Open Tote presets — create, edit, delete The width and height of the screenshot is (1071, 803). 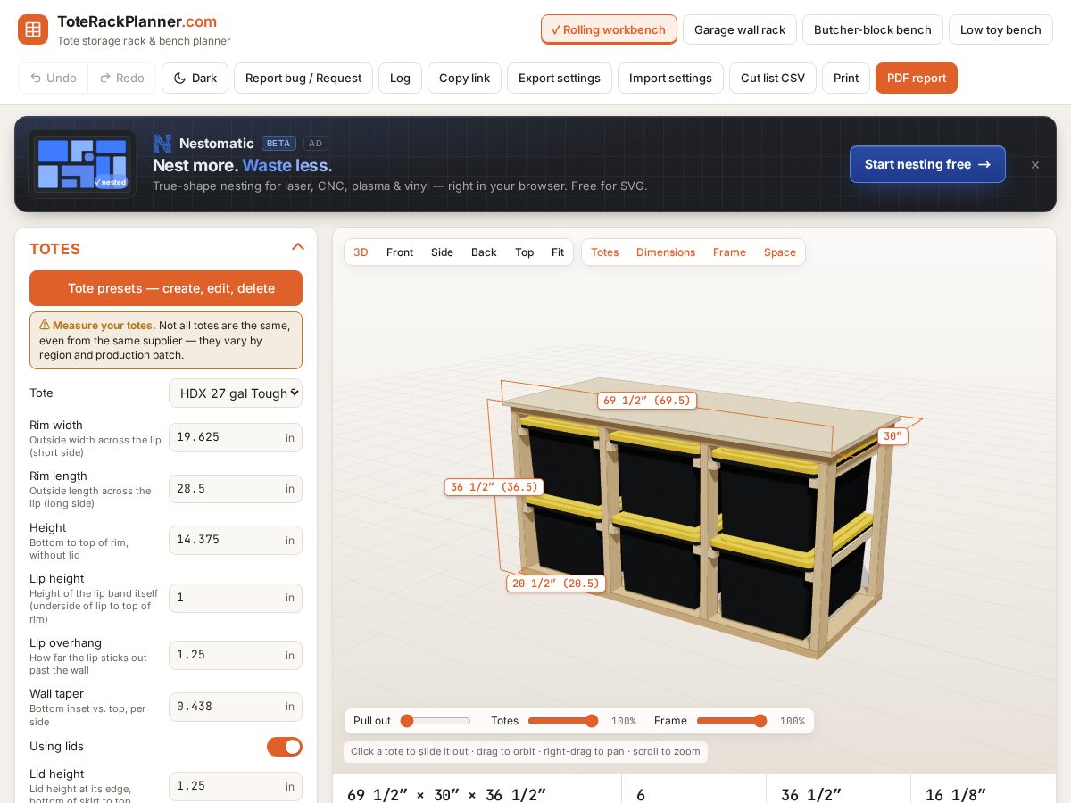click(x=166, y=288)
